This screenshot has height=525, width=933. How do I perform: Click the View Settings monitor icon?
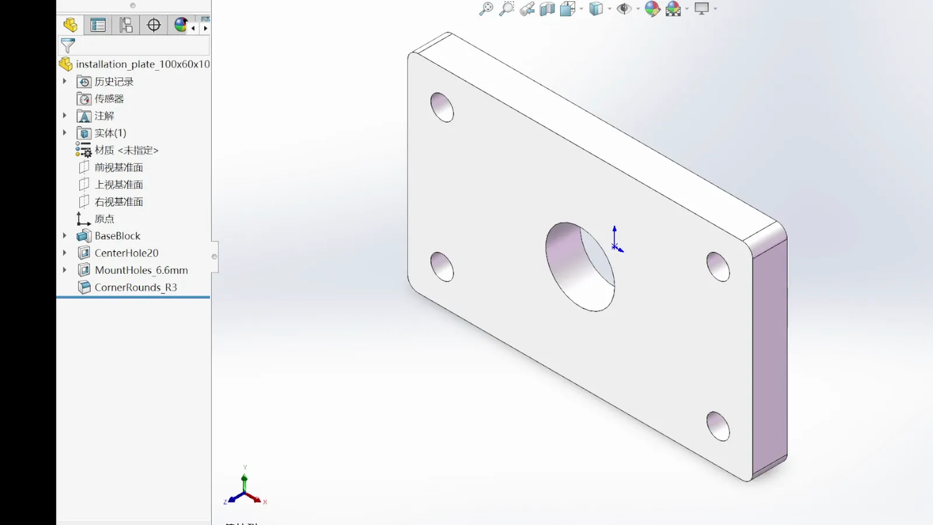701,9
